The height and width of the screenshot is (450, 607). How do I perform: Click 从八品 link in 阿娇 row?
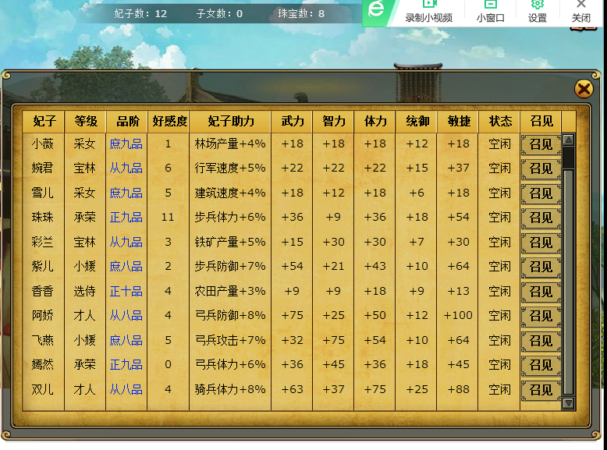(126, 316)
